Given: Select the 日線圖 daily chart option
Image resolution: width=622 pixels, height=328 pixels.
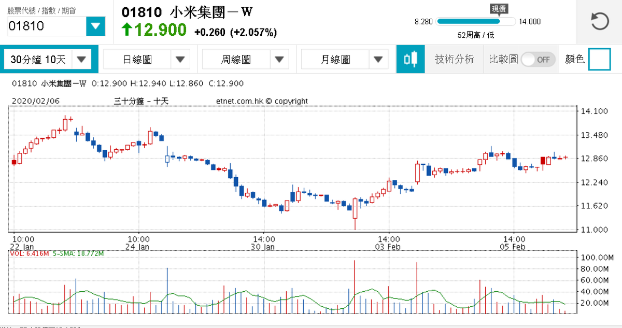Looking at the screenshot, I should (137, 59).
